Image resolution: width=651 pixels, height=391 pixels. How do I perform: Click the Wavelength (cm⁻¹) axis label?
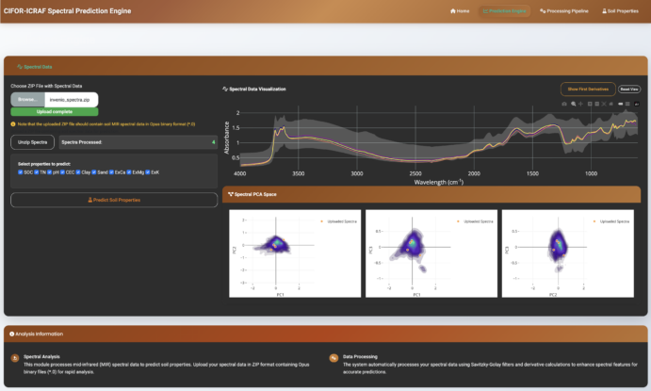[438, 182]
